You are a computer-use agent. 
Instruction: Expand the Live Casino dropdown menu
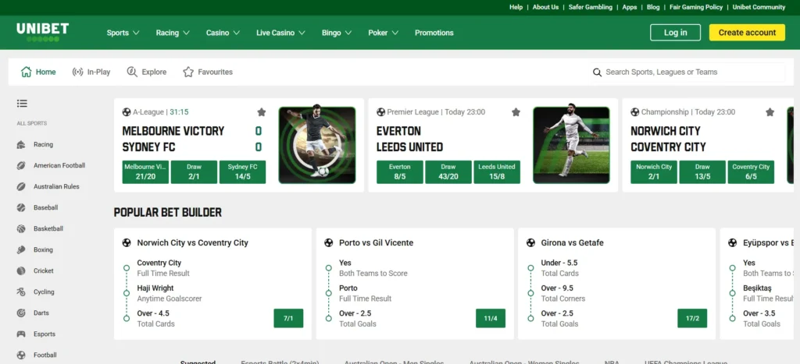point(280,33)
